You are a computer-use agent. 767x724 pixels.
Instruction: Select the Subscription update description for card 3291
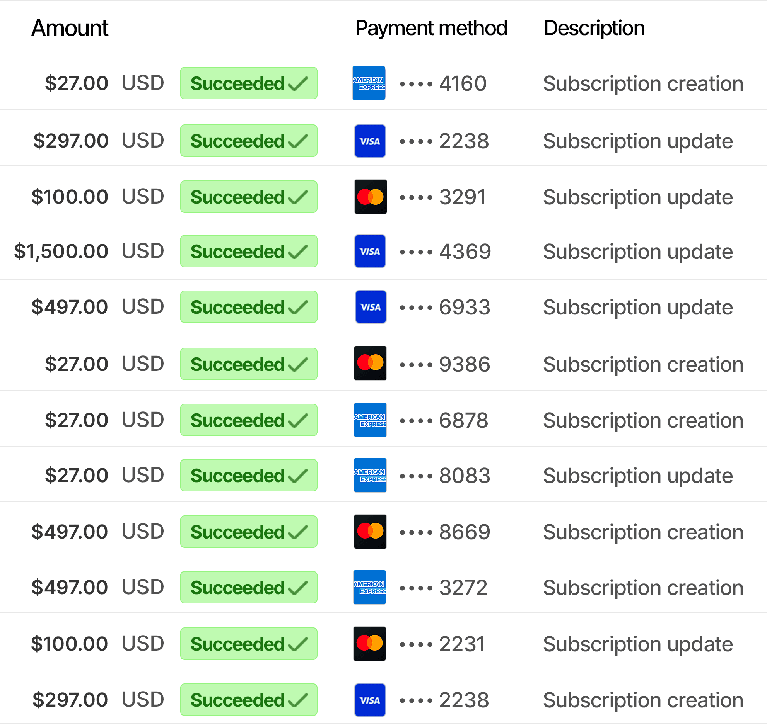[x=637, y=197]
